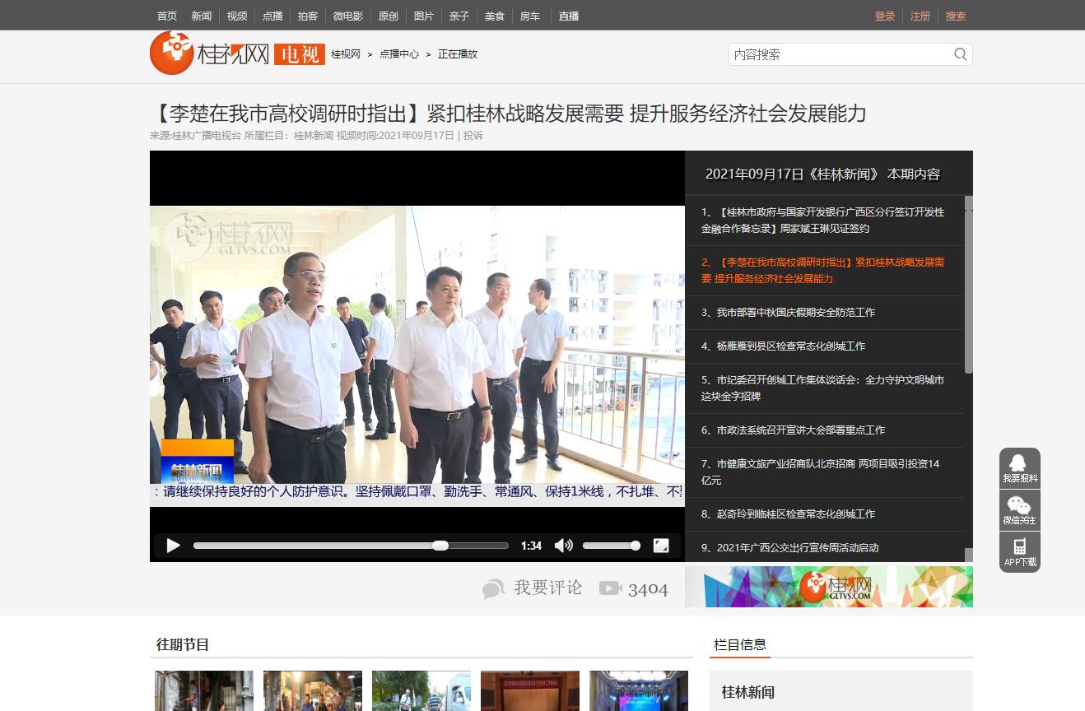Mute the video using the speaker icon
The width and height of the screenshot is (1085, 711).
click(x=564, y=546)
